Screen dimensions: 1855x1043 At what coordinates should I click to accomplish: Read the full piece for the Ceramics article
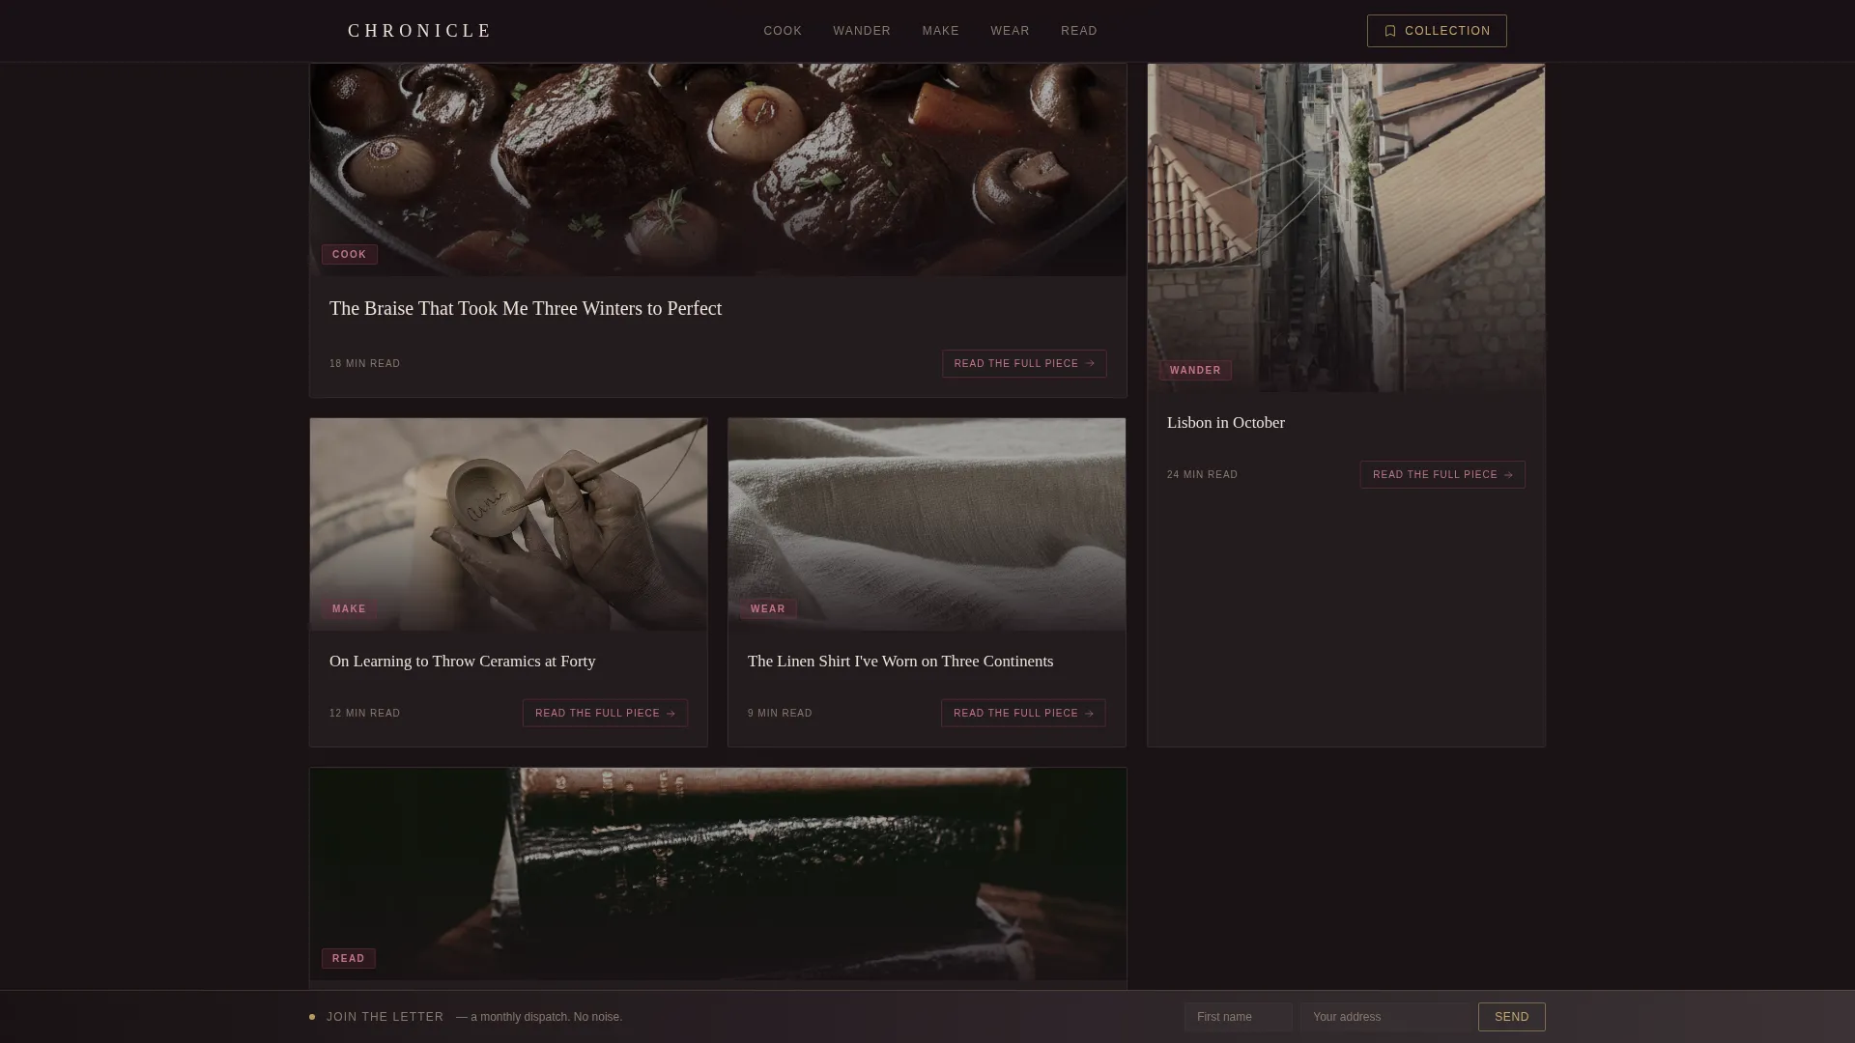click(605, 714)
